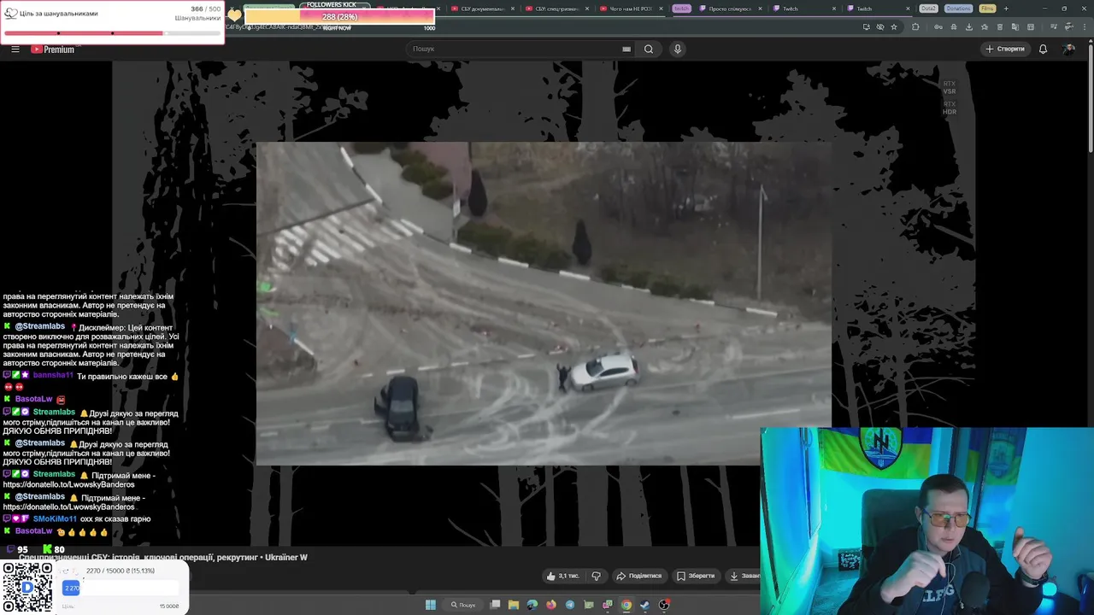The image size is (1094, 615).
Task: Click the streamer webcam overlay
Action: click(927, 521)
